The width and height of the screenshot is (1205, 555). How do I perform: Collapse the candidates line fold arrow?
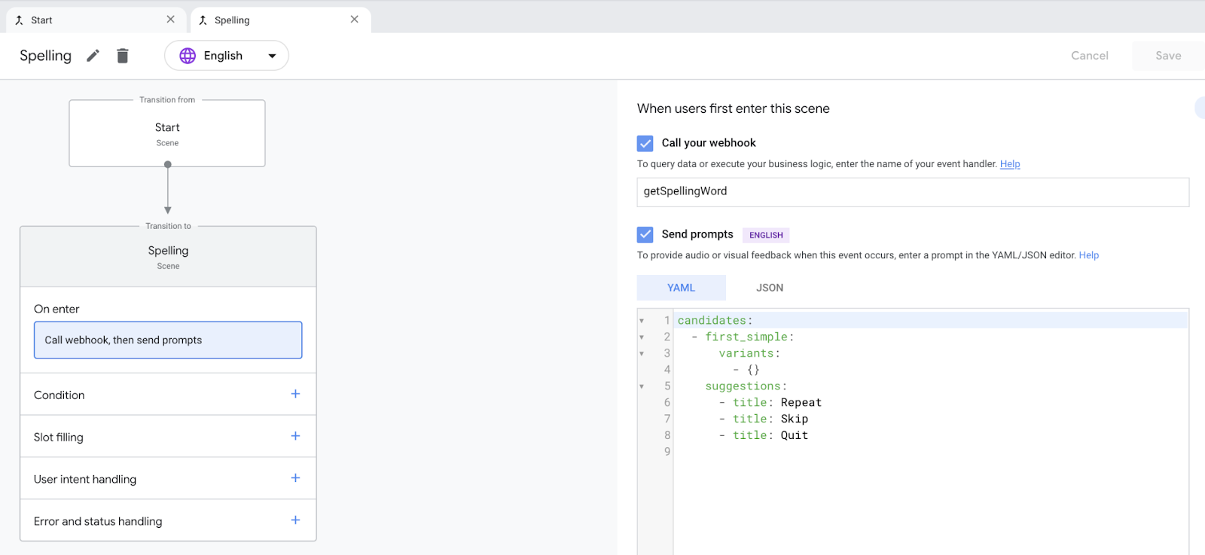[x=642, y=321]
